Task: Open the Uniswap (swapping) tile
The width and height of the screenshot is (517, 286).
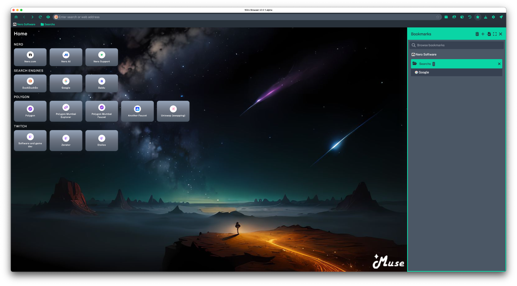Action: tap(173, 111)
